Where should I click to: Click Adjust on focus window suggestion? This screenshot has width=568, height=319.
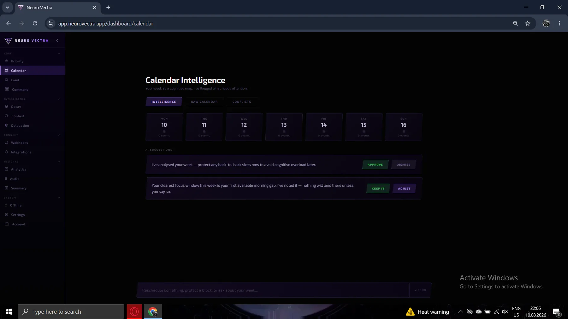(x=404, y=188)
